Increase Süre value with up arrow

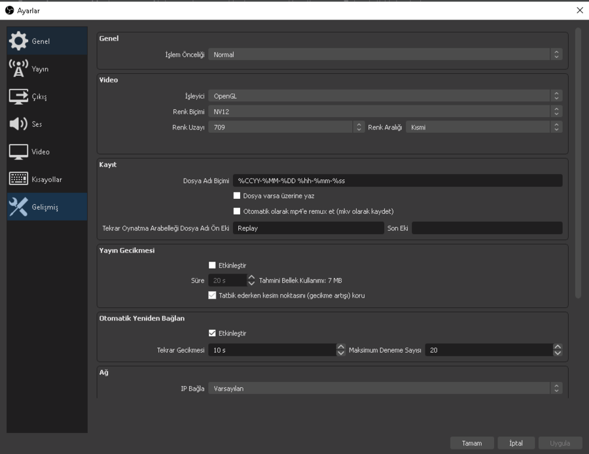[251, 277]
